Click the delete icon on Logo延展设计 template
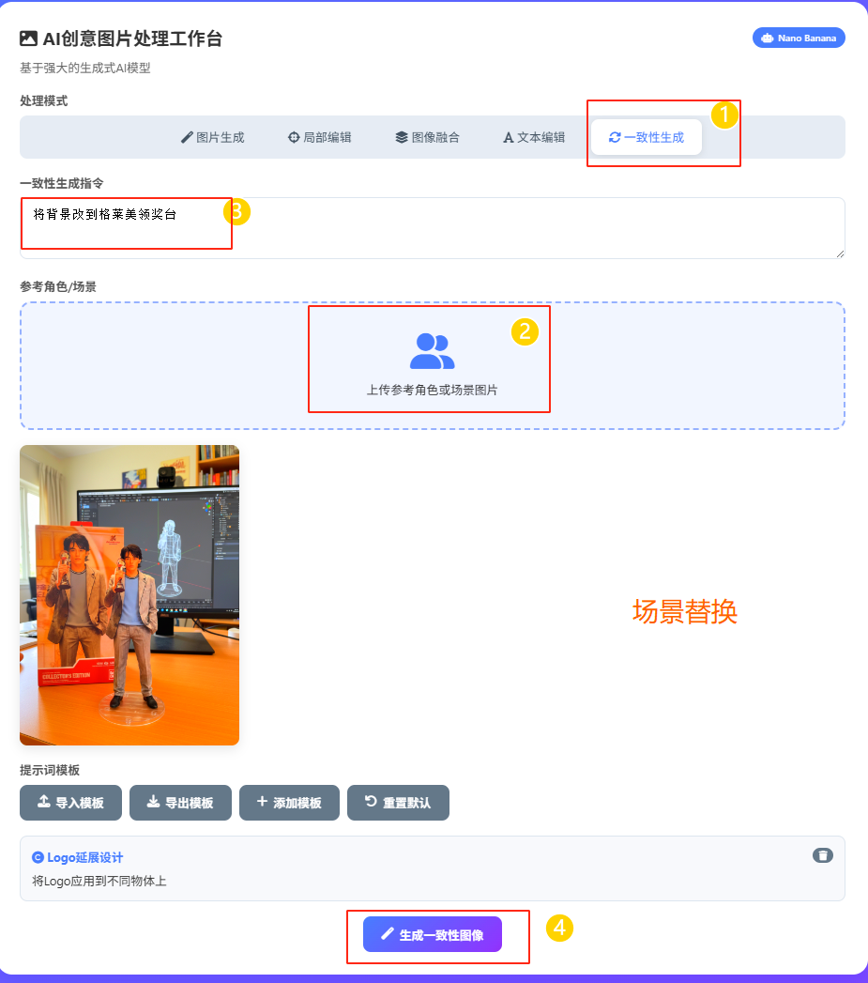The image size is (868, 983). coord(823,855)
